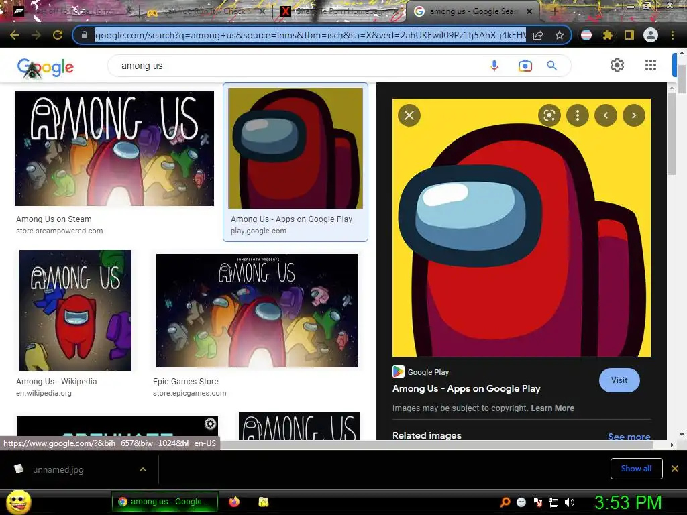Follow the 'Among Us on Steam' title link

(54, 219)
